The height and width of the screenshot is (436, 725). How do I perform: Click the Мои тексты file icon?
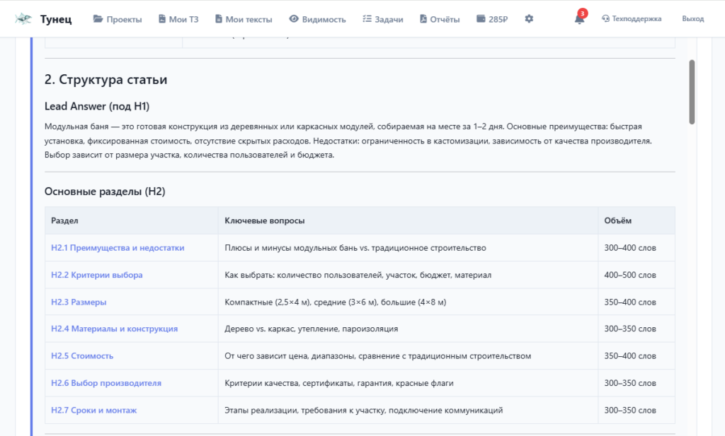[219, 19]
